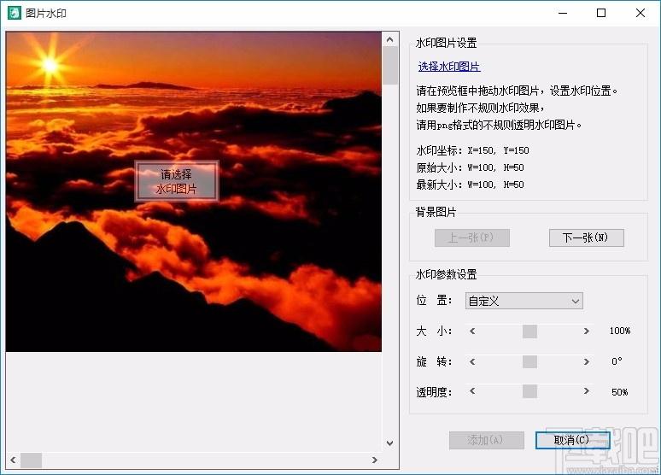Viewport: 661px width, 475px height.
Task: Click right arrow of the 大小 slider
Action: click(587, 331)
